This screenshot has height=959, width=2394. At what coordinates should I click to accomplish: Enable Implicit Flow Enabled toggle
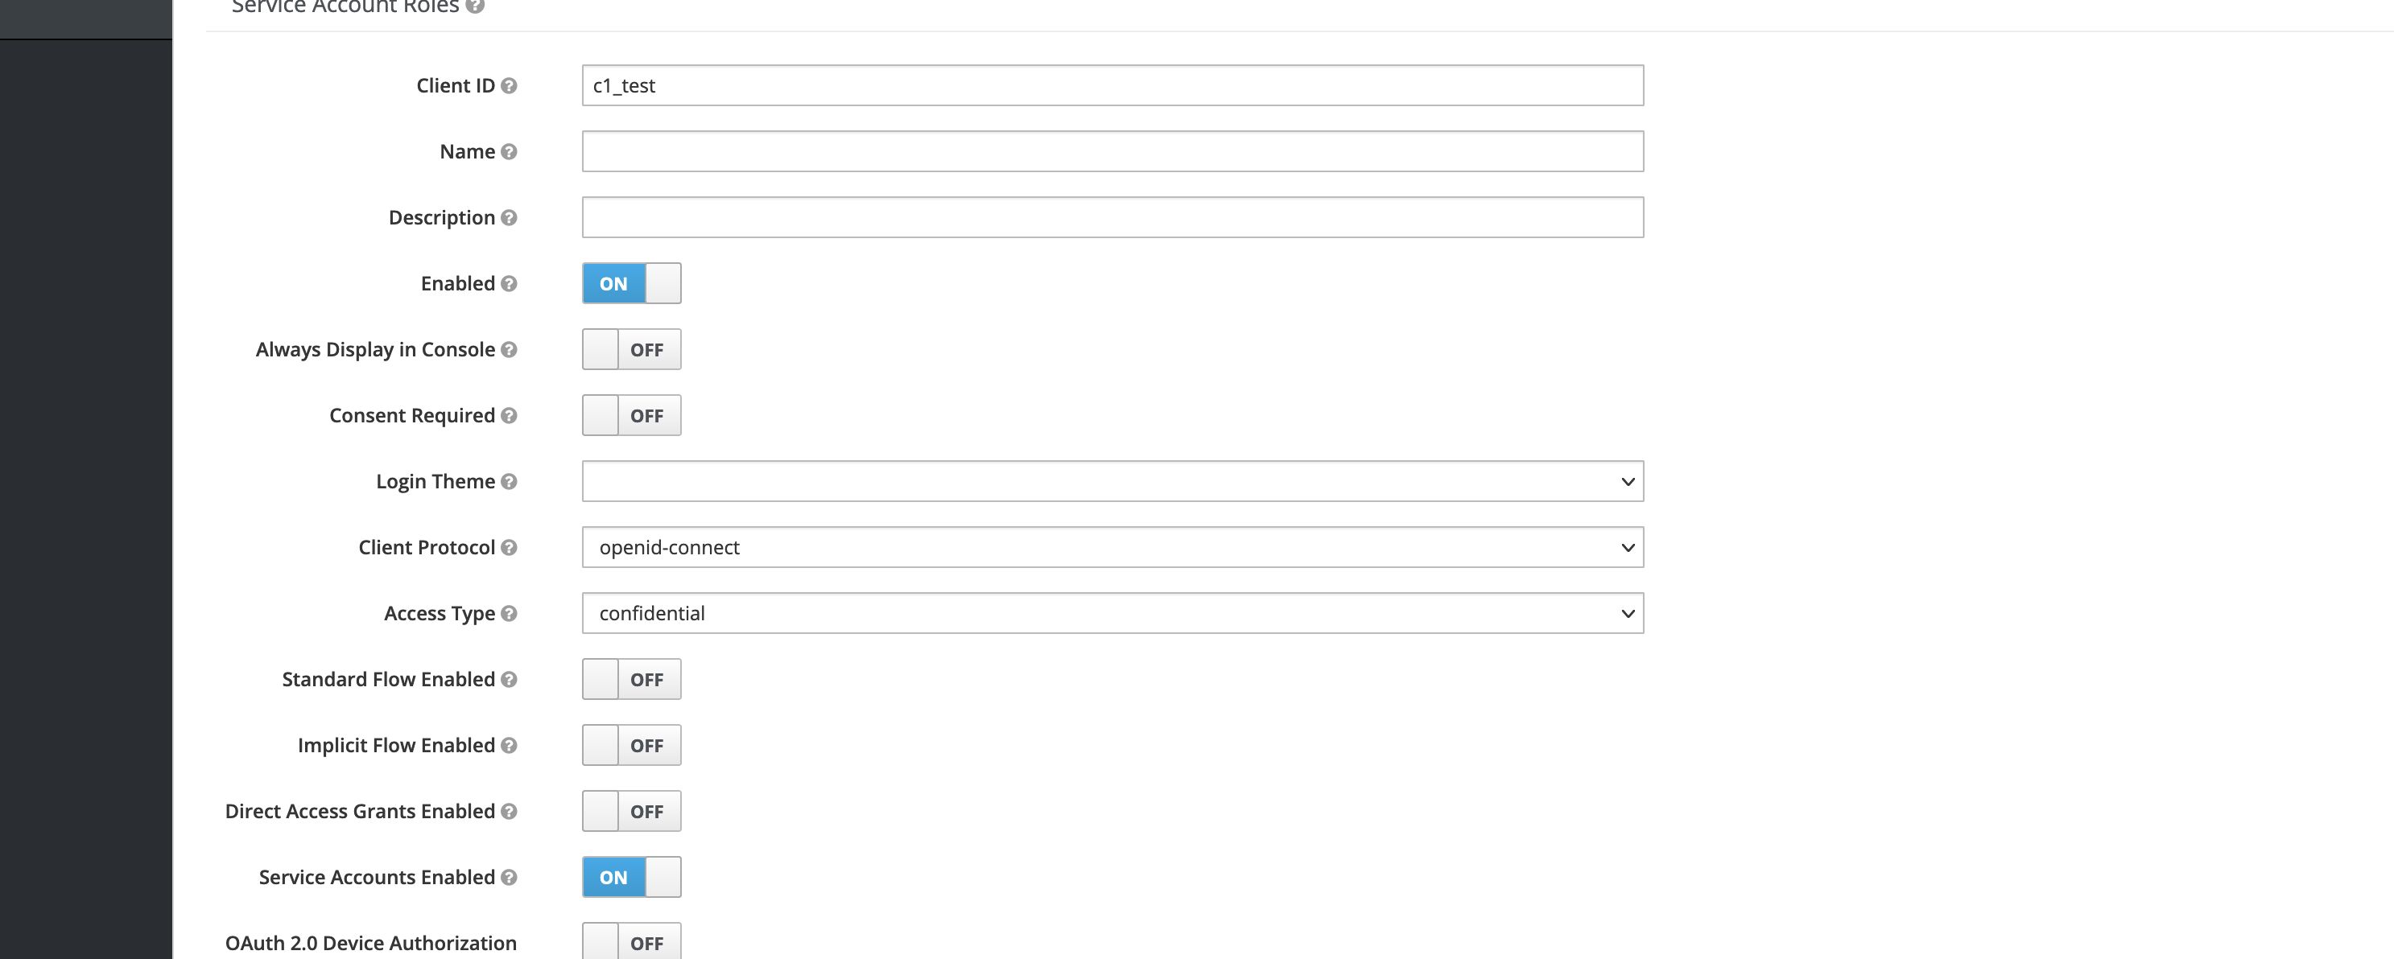632,745
